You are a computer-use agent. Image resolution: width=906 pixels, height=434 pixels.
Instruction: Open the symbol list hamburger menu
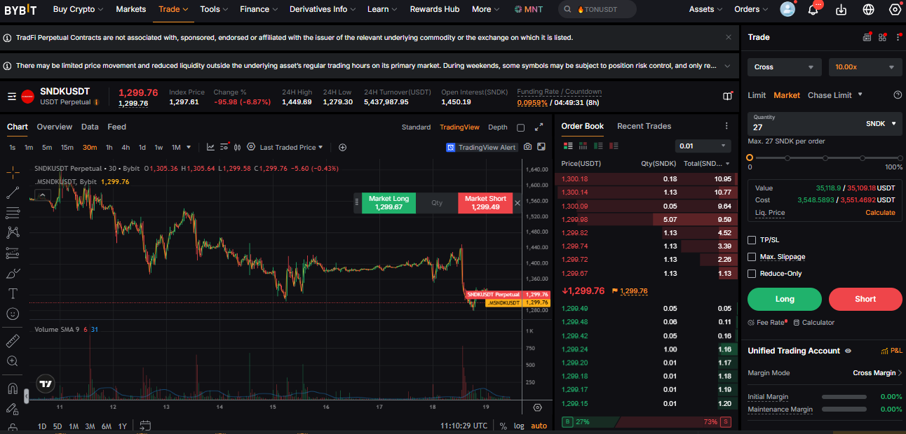click(x=12, y=97)
